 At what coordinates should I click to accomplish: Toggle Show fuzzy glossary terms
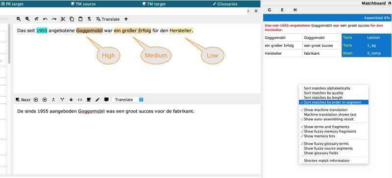pos(334,144)
